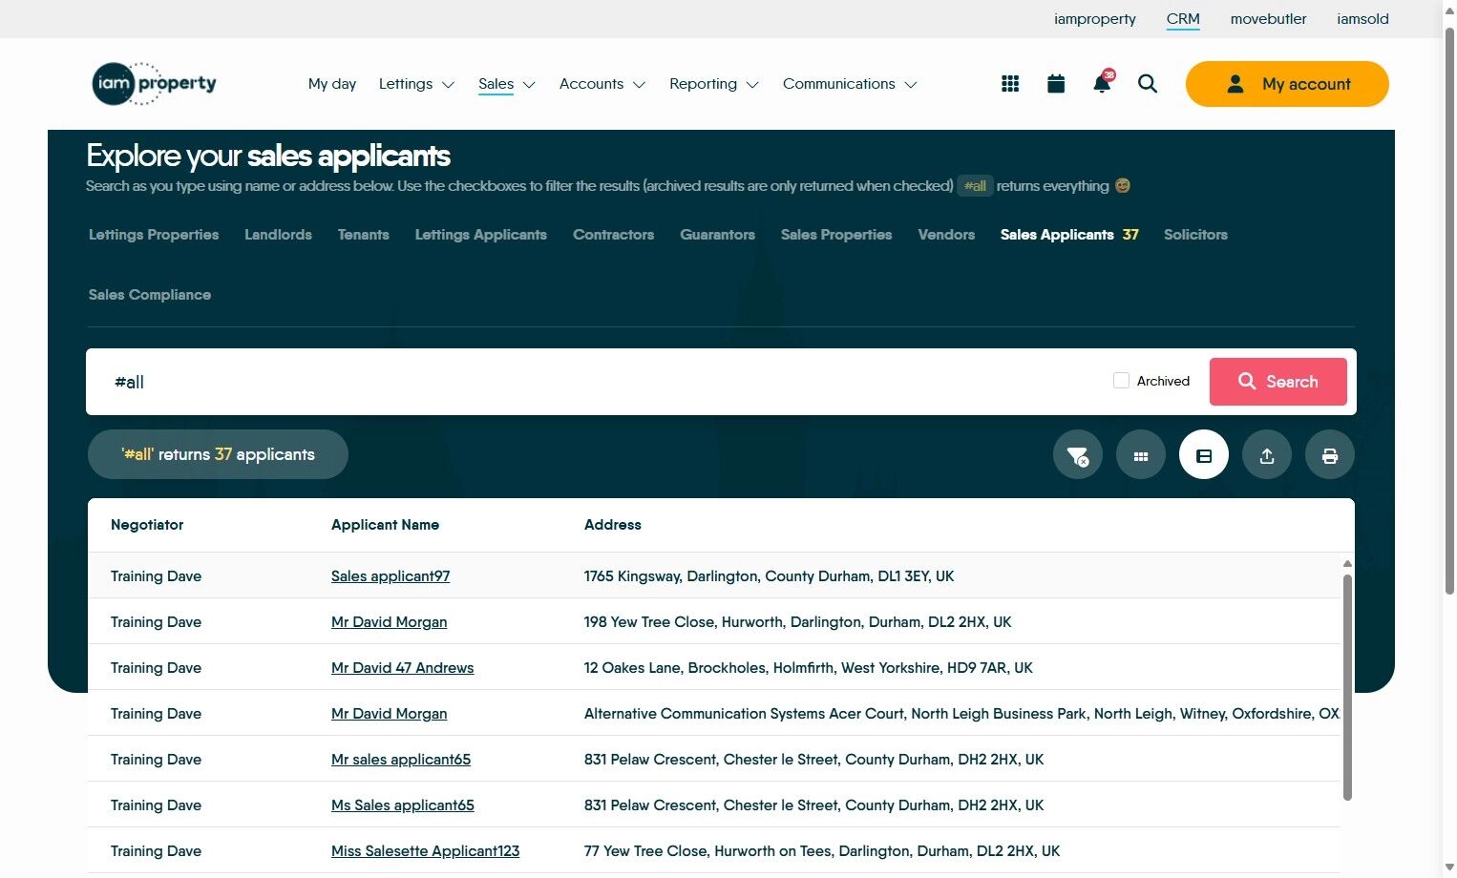Image resolution: width=1457 pixels, height=878 pixels.
Task: Click the #all tag in the description
Action: (x=975, y=186)
